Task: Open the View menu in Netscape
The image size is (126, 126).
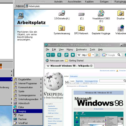Action: [61, 50]
